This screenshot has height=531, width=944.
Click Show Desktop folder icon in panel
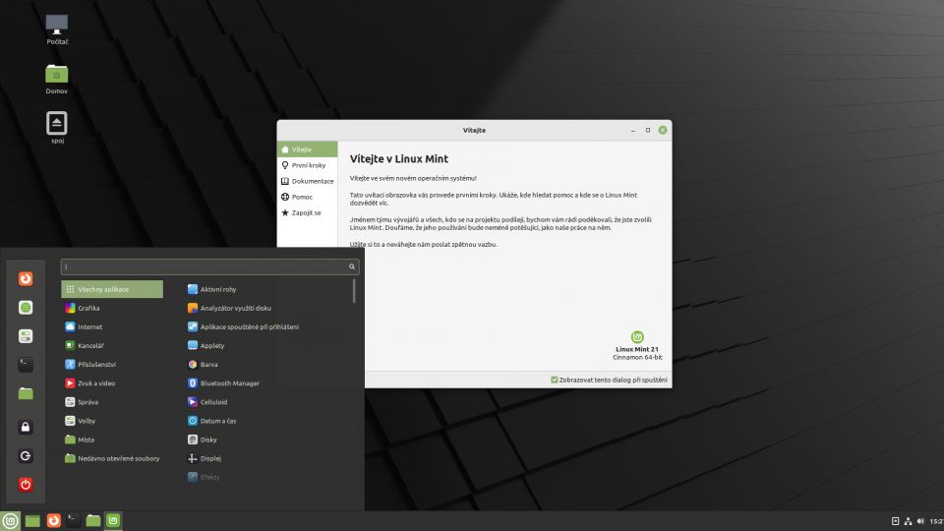click(32, 521)
